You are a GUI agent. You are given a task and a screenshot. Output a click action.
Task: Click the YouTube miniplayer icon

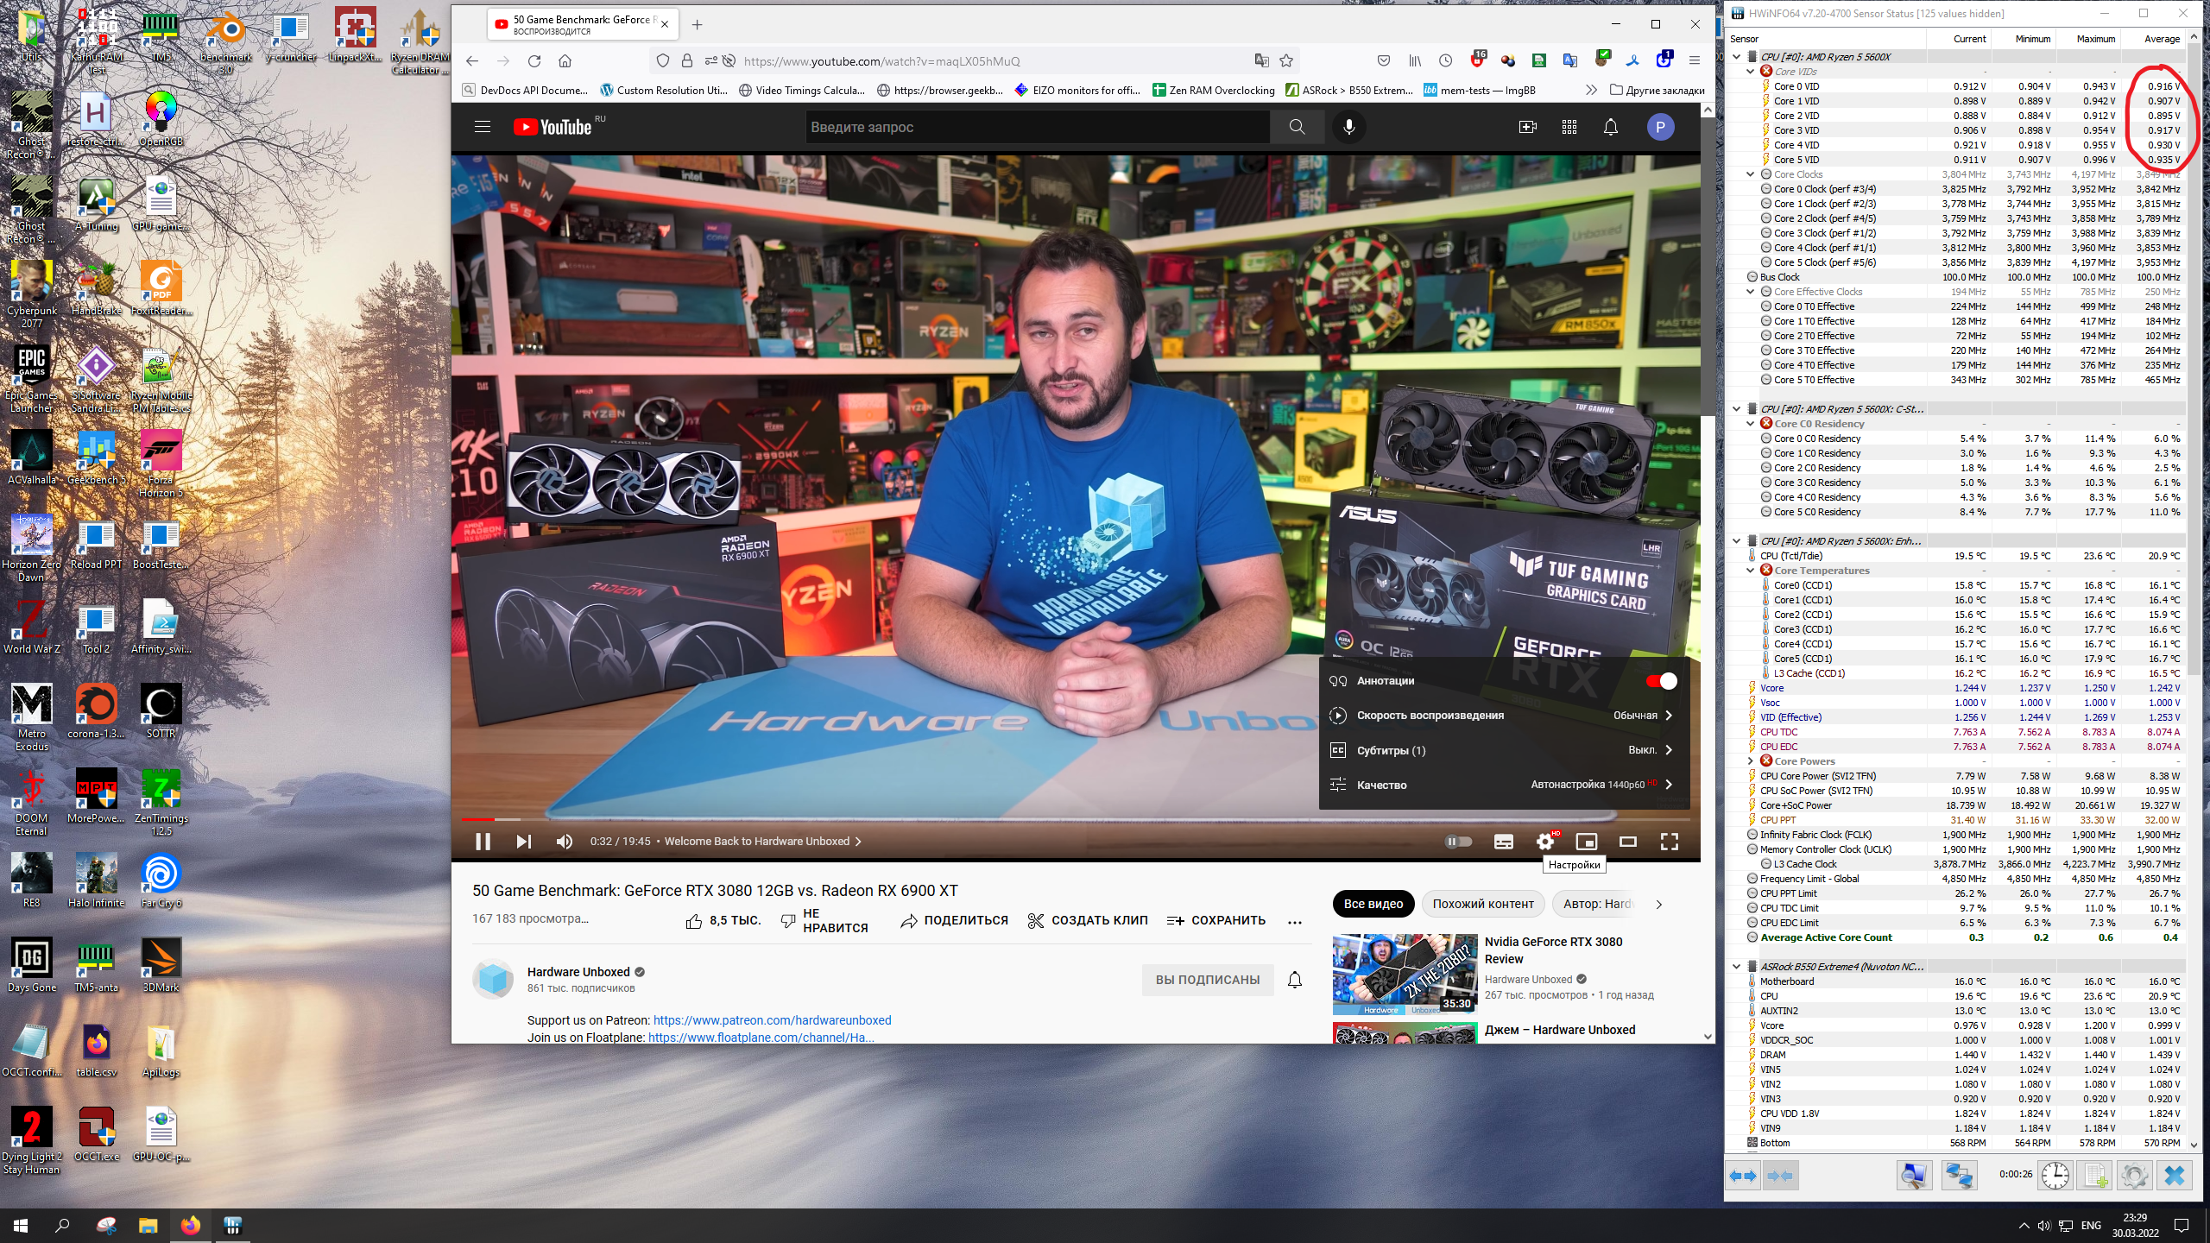click(1586, 842)
